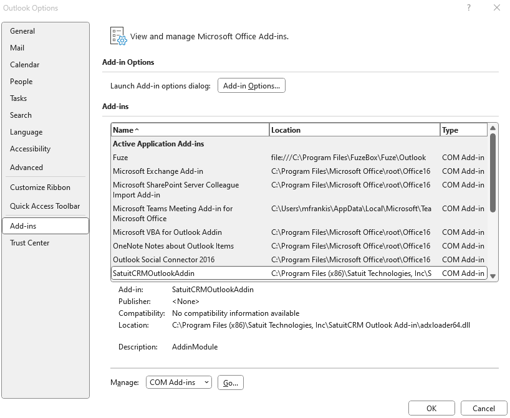The image size is (510, 418).
Task: Select the People options category
Action: (x=46, y=82)
